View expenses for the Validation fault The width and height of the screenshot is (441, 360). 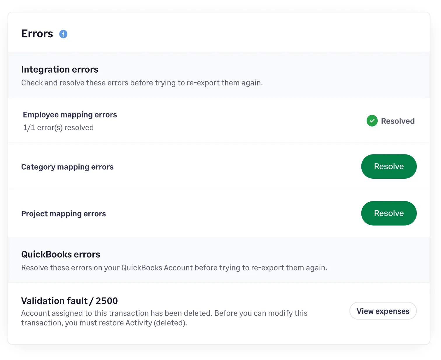pos(383,311)
